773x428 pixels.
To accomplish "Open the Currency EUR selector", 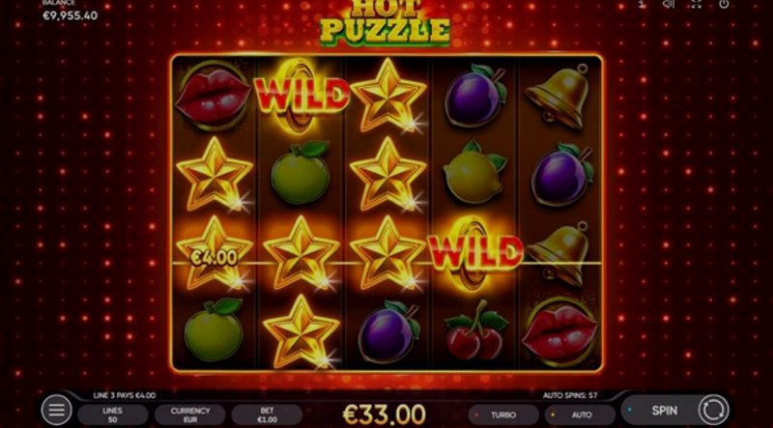I will 189,414.
